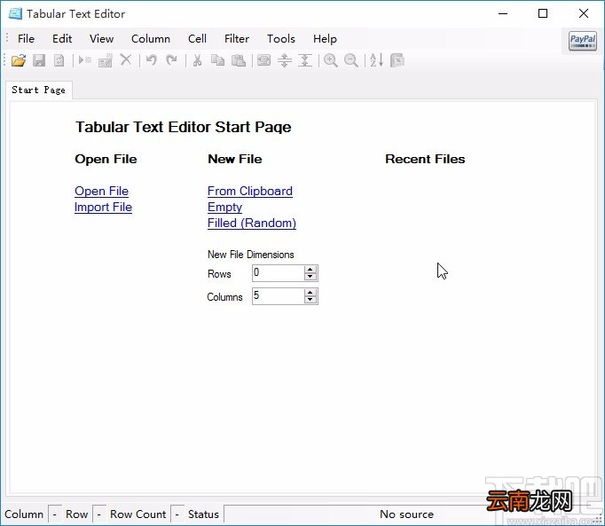This screenshot has width=605, height=526.
Task: Click the Filled (Random) link
Action: pos(252,223)
